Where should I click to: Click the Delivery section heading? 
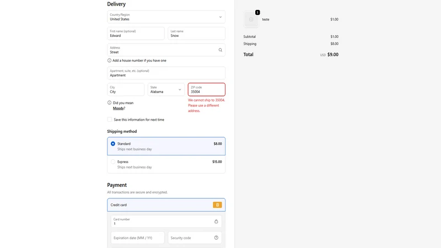pos(116,4)
